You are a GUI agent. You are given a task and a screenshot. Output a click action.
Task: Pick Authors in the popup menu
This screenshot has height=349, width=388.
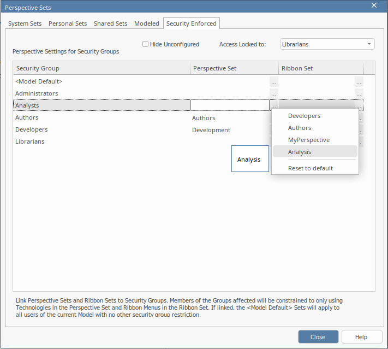click(x=300, y=128)
